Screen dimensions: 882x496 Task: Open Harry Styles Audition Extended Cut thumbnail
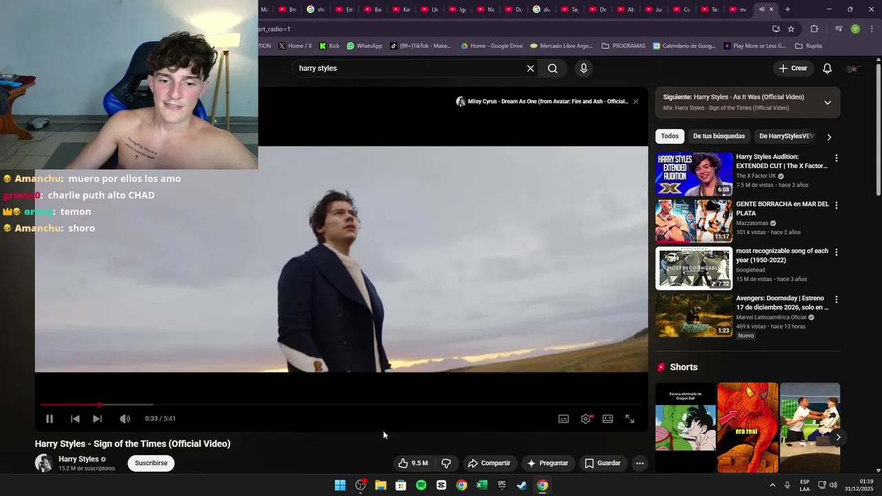694,174
